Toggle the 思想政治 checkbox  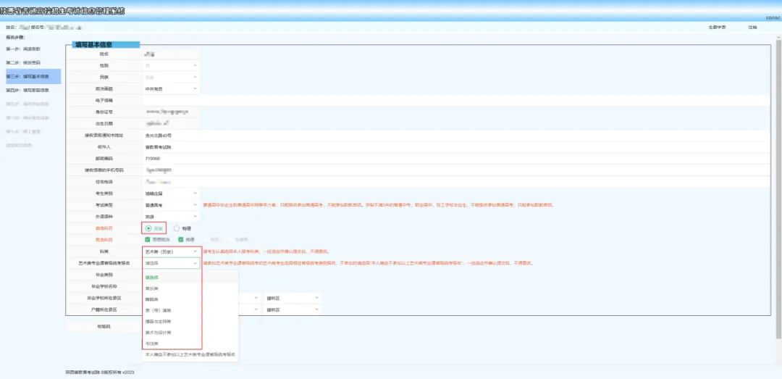(x=148, y=239)
